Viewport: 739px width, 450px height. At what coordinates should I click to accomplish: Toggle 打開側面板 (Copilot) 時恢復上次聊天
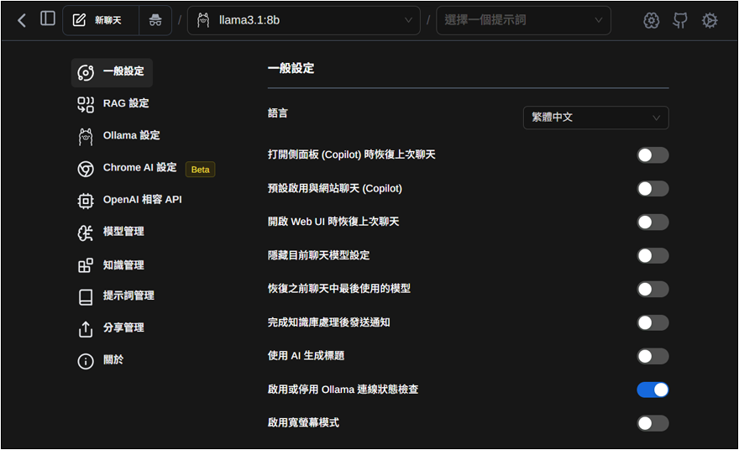(653, 155)
